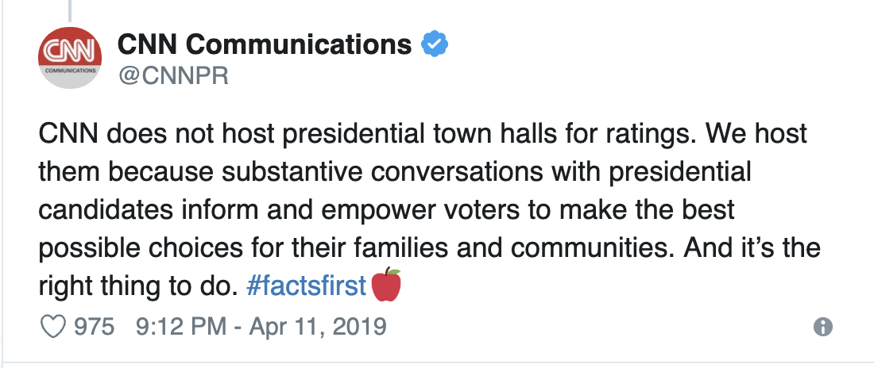Like the tweet with the heart icon
The width and height of the screenshot is (874, 368).
(x=52, y=328)
